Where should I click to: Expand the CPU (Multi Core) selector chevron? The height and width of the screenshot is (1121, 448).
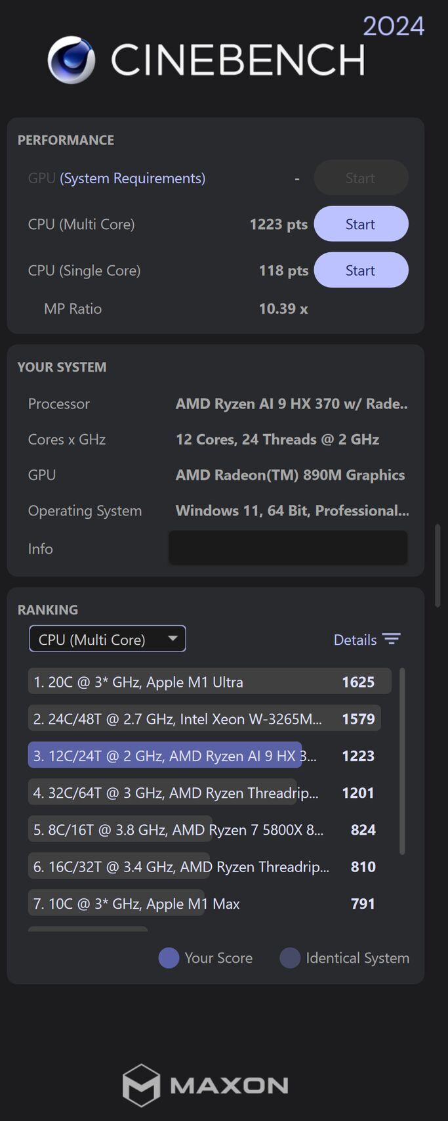173,638
